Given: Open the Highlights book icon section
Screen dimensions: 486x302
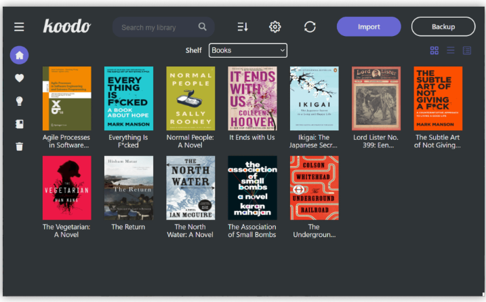Looking at the screenshot, I should coord(19,124).
